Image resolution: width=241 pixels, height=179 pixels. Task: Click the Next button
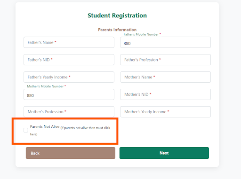(x=164, y=153)
